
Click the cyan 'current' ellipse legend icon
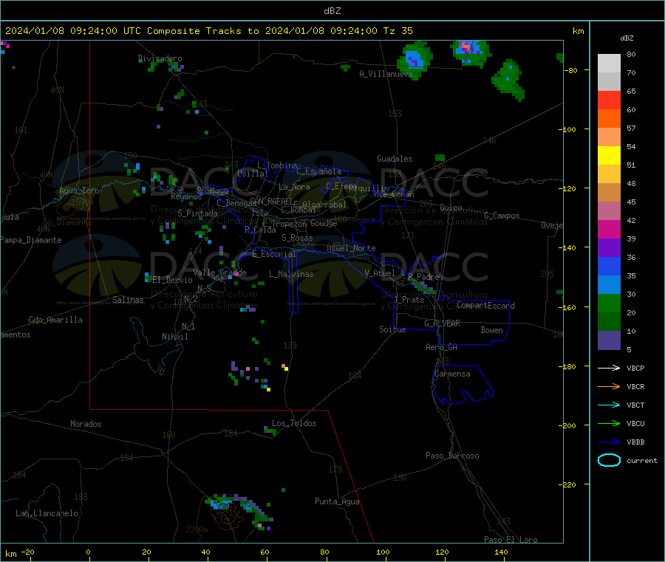point(609,460)
